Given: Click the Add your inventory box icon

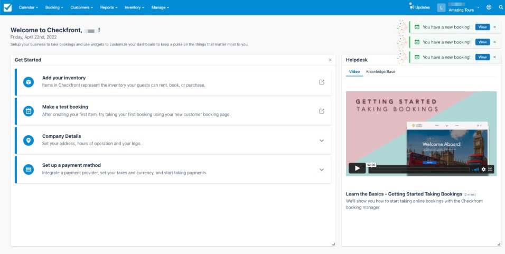Looking at the screenshot, I should click(x=29, y=82).
